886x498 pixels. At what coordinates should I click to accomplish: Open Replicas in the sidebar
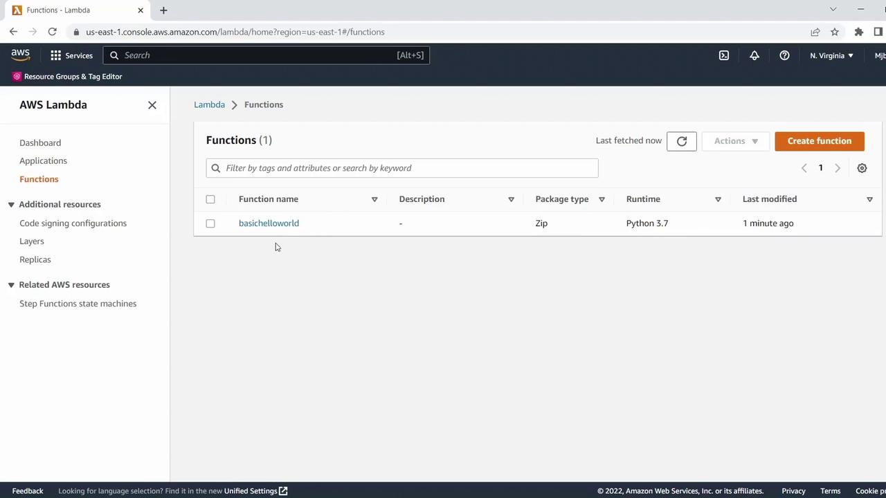[35, 259]
